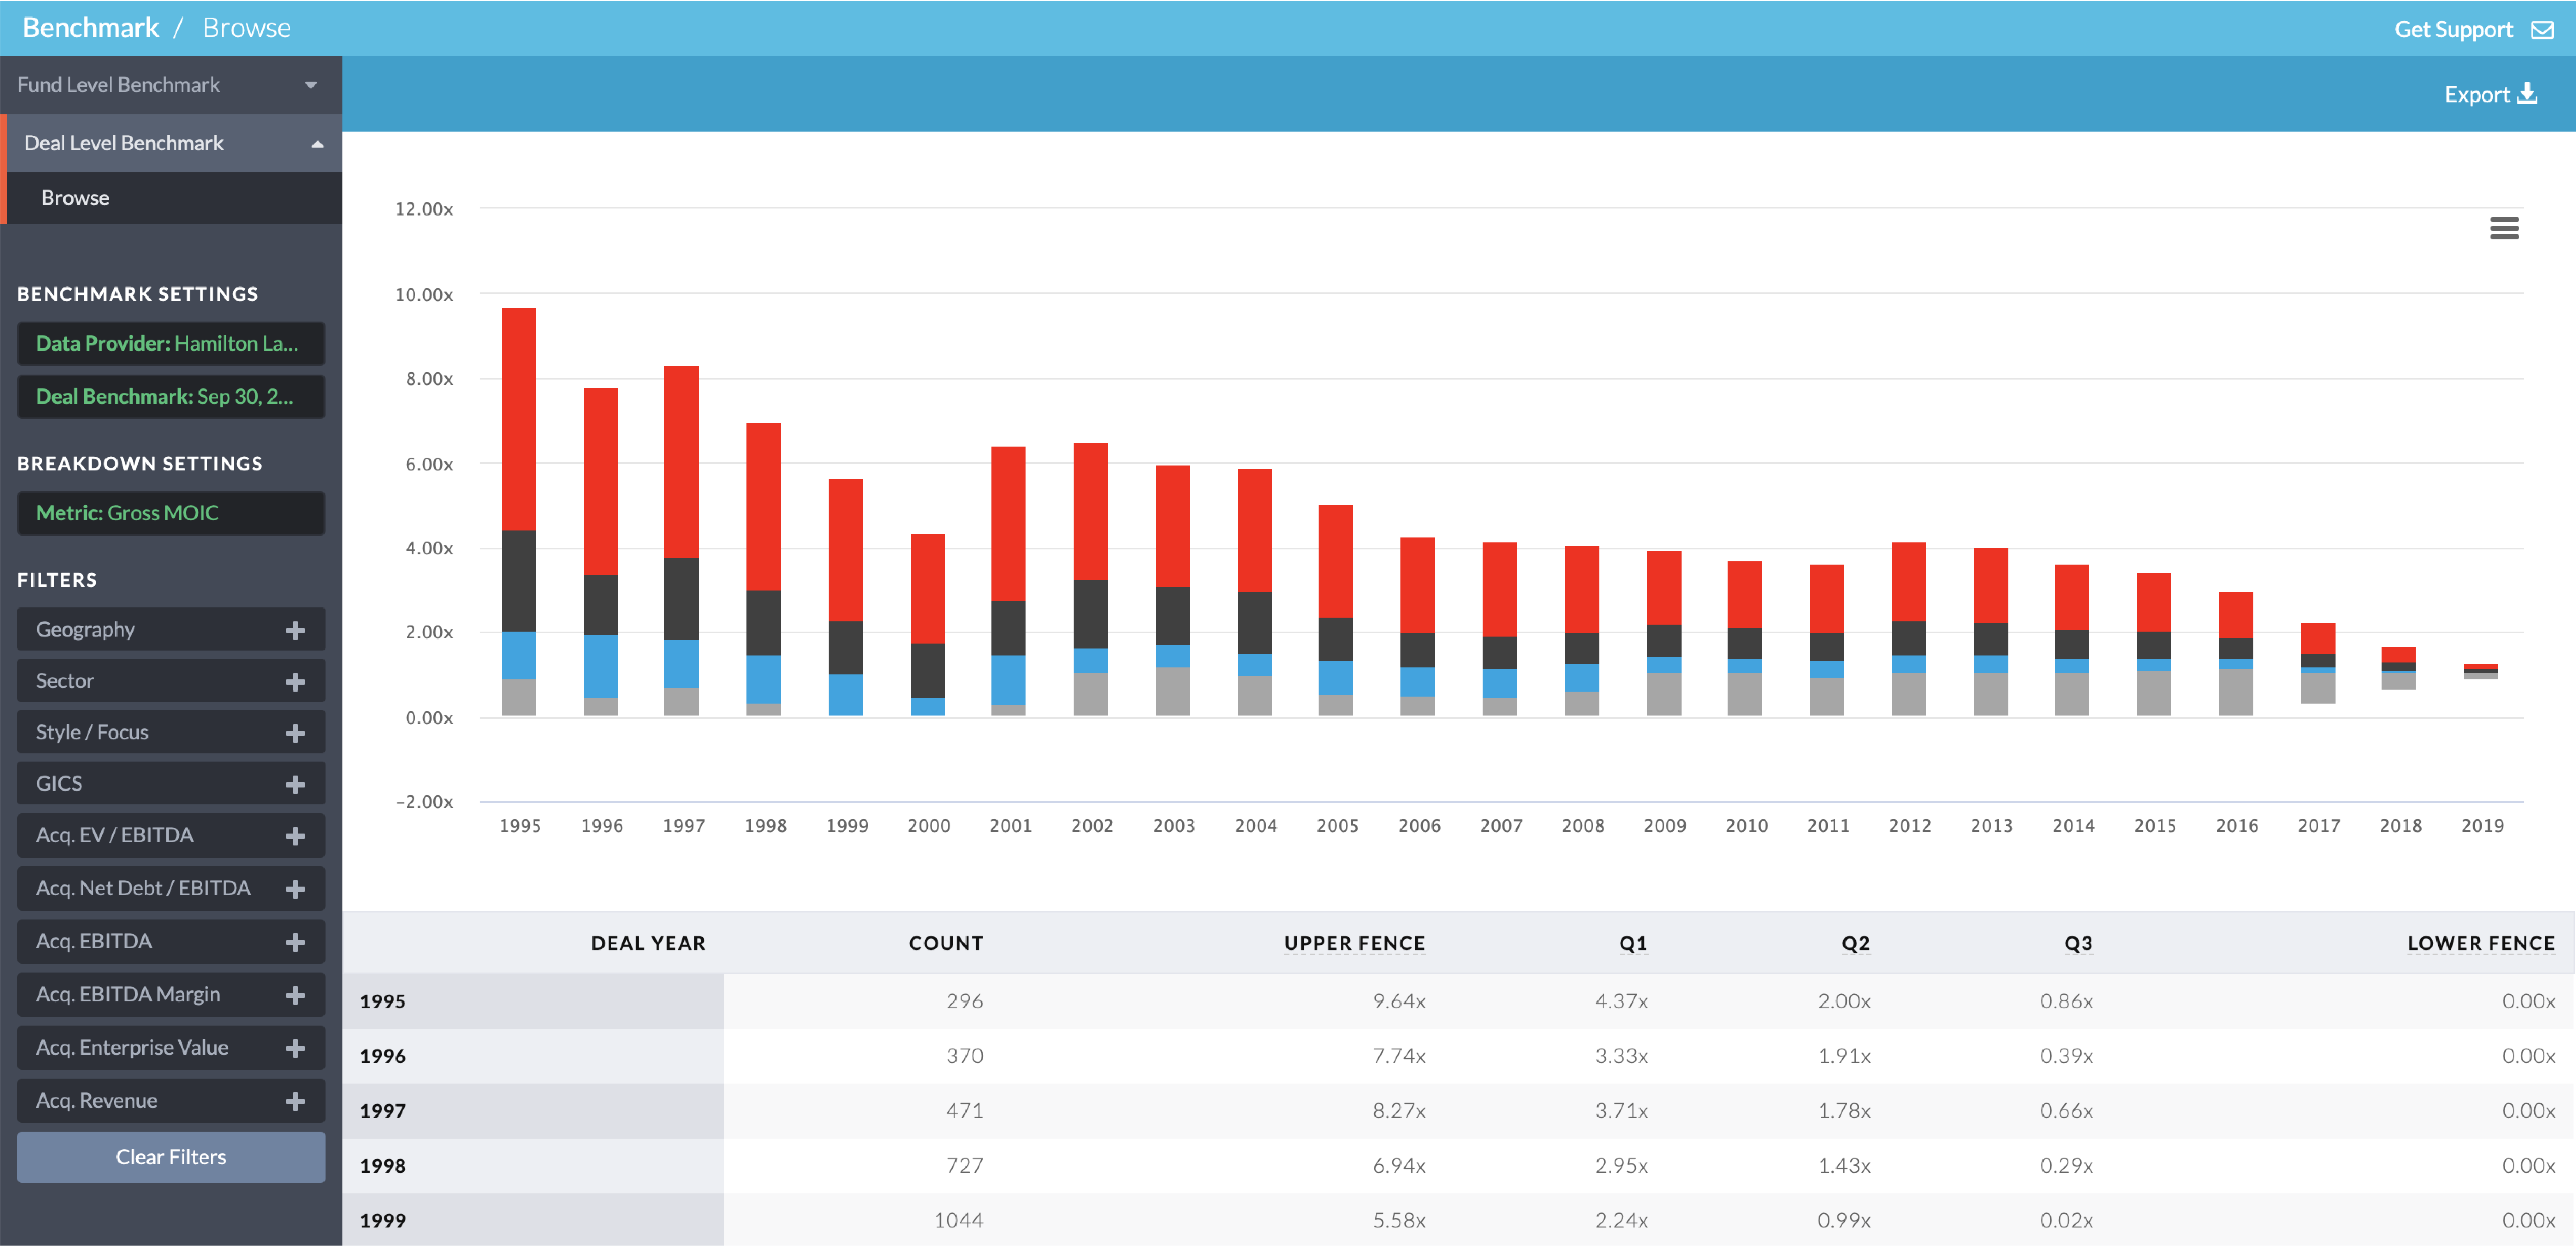Sort by the Q1 column header

1633,943
